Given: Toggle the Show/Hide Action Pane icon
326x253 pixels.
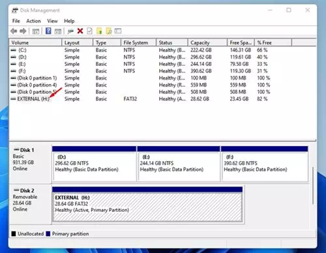Looking at the screenshot, I should [58, 31].
